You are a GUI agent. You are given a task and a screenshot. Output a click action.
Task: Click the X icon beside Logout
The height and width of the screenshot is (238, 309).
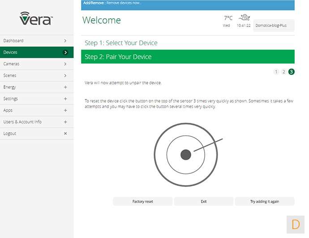pos(65,134)
